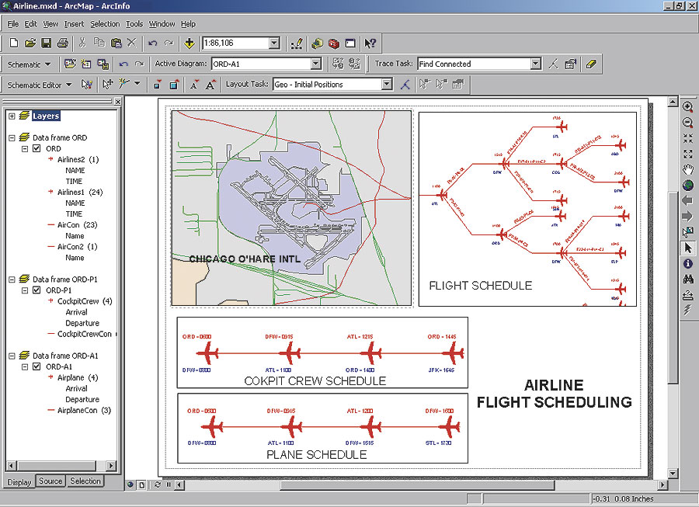699x507 pixels.
Task: Select the Pan hand tool
Action: [687, 169]
